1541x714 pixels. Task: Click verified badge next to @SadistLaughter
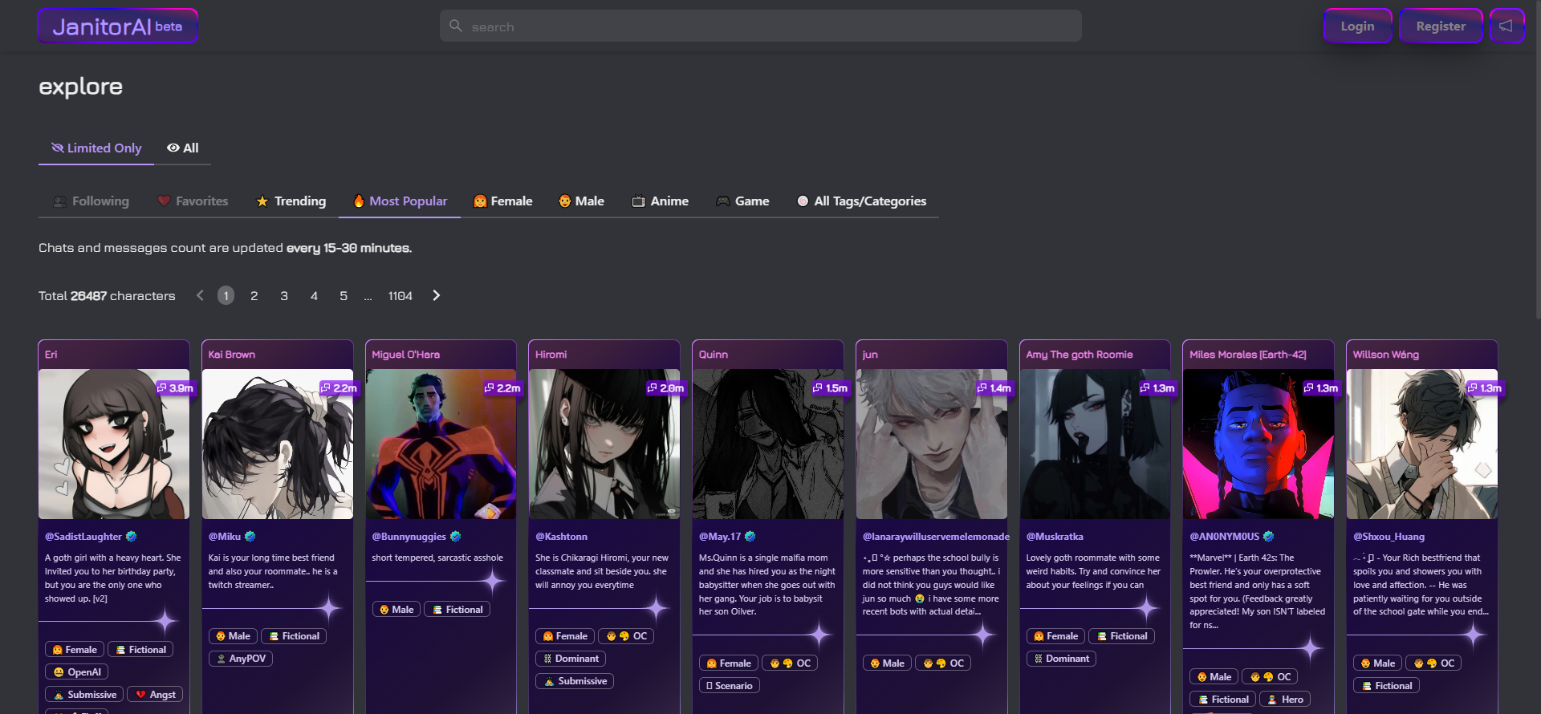tap(132, 537)
